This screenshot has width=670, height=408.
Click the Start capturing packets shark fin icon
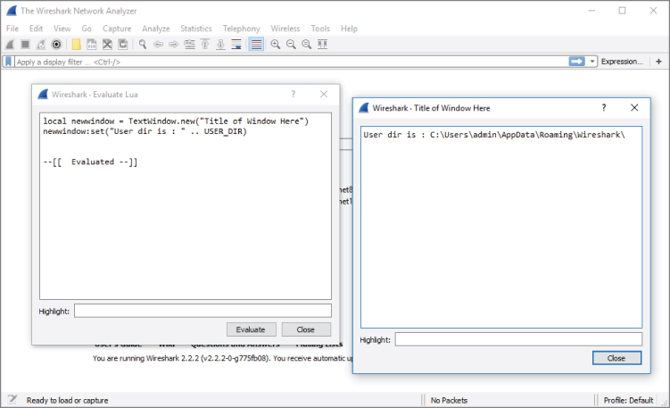[10, 44]
